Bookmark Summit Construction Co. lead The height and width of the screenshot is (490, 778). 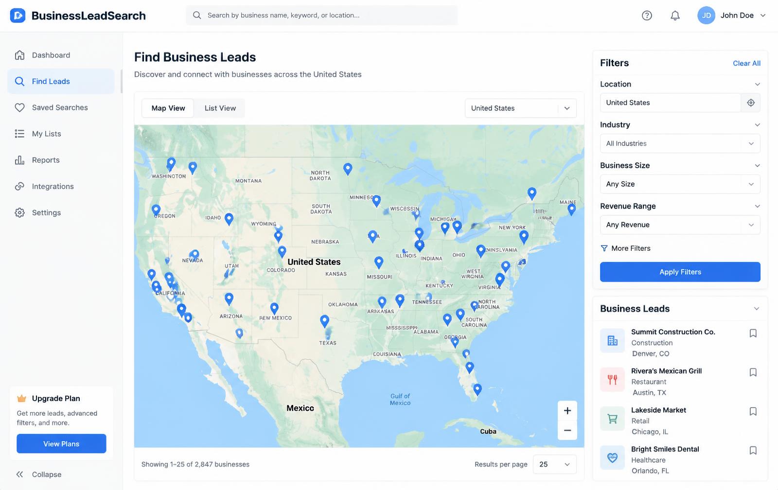point(753,333)
